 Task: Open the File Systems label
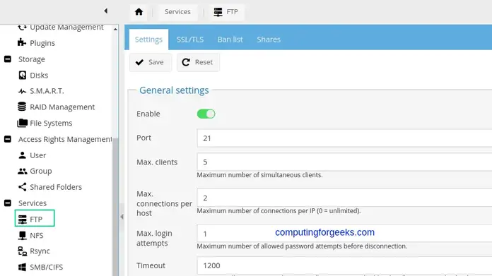tap(51, 123)
